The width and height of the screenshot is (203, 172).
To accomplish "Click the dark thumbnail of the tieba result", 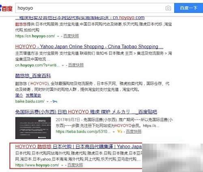I will pyautogui.click(x=33, y=128).
